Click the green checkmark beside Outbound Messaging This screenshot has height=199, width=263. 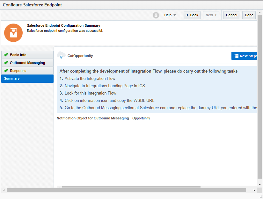tap(6, 62)
